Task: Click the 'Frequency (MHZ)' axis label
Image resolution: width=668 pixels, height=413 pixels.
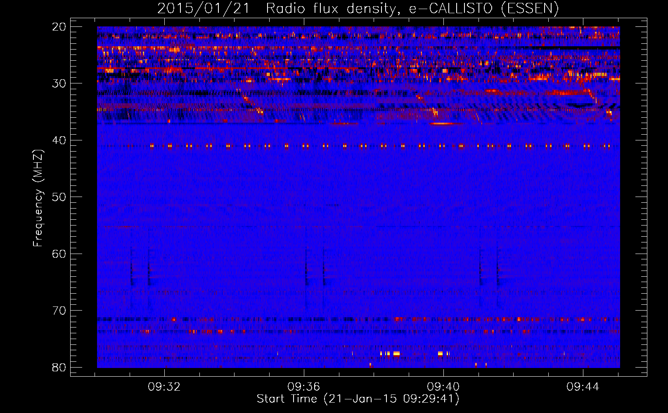Action: (x=38, y=198)
